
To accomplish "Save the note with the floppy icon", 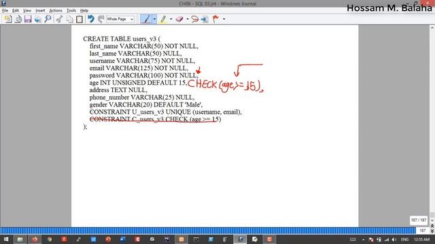I will click(28, 19).
